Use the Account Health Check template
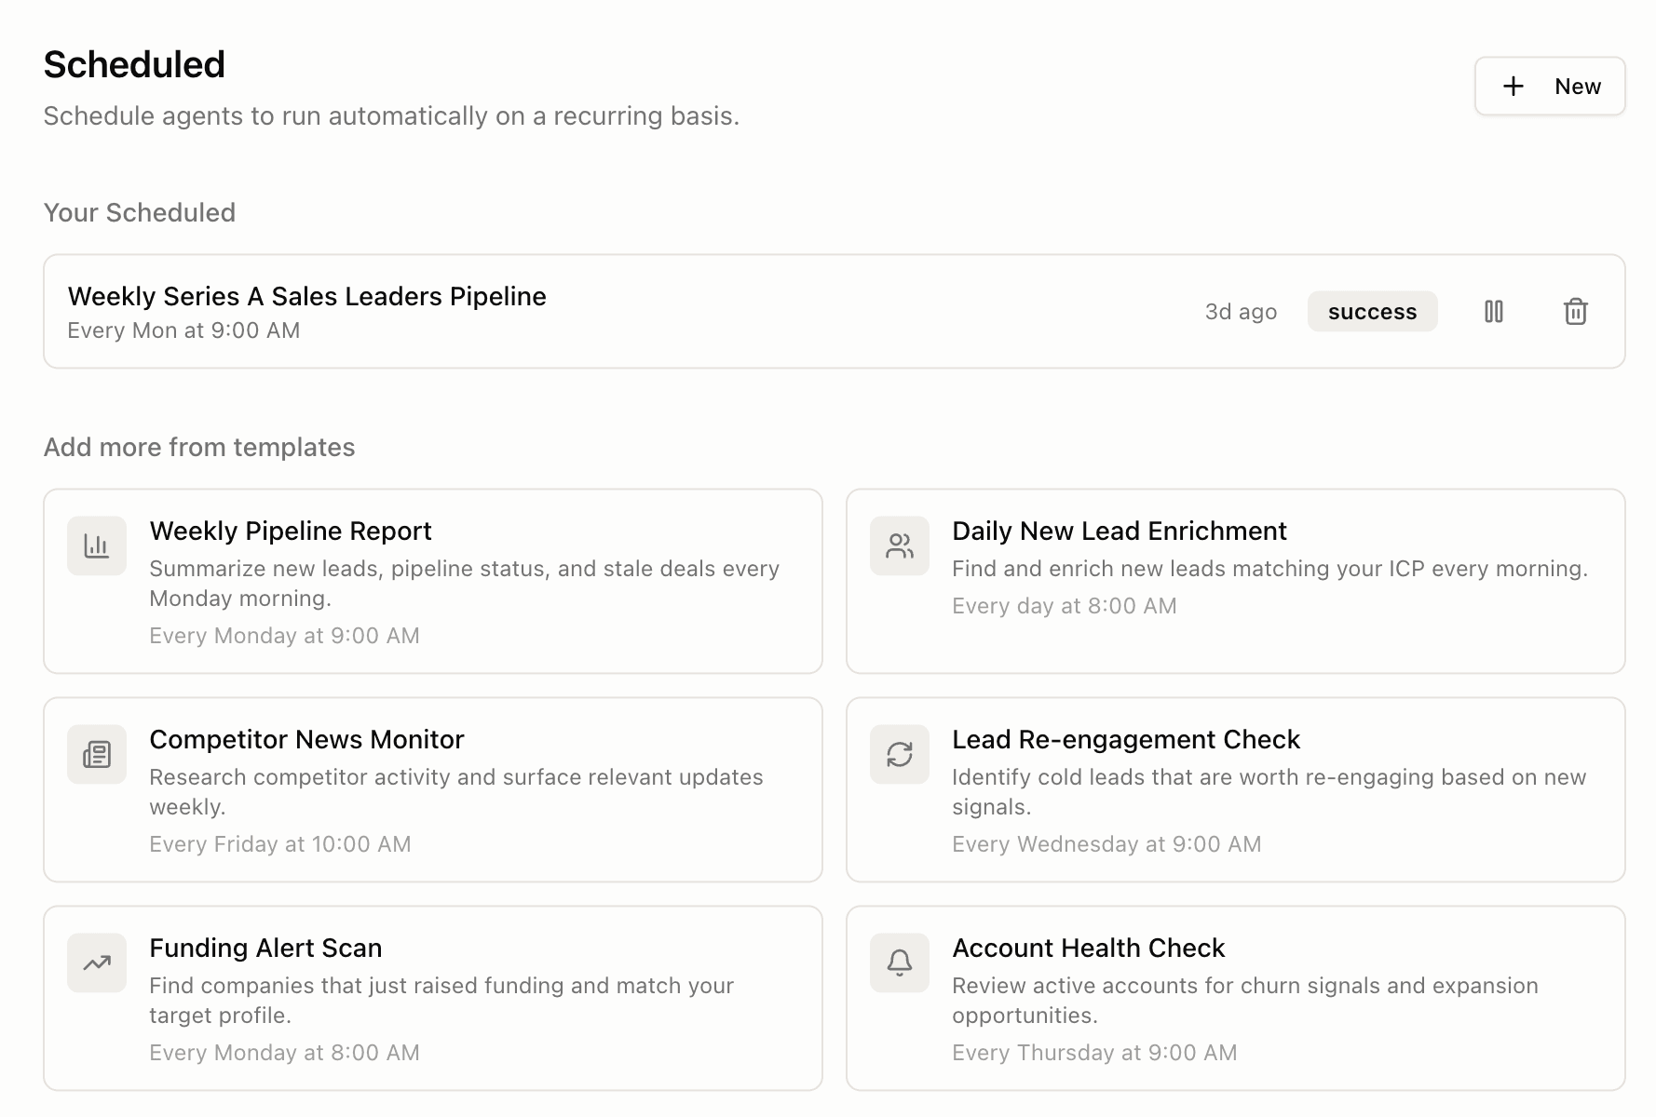Viewport: 1656px width, 1117px height. click(1236, 998)
